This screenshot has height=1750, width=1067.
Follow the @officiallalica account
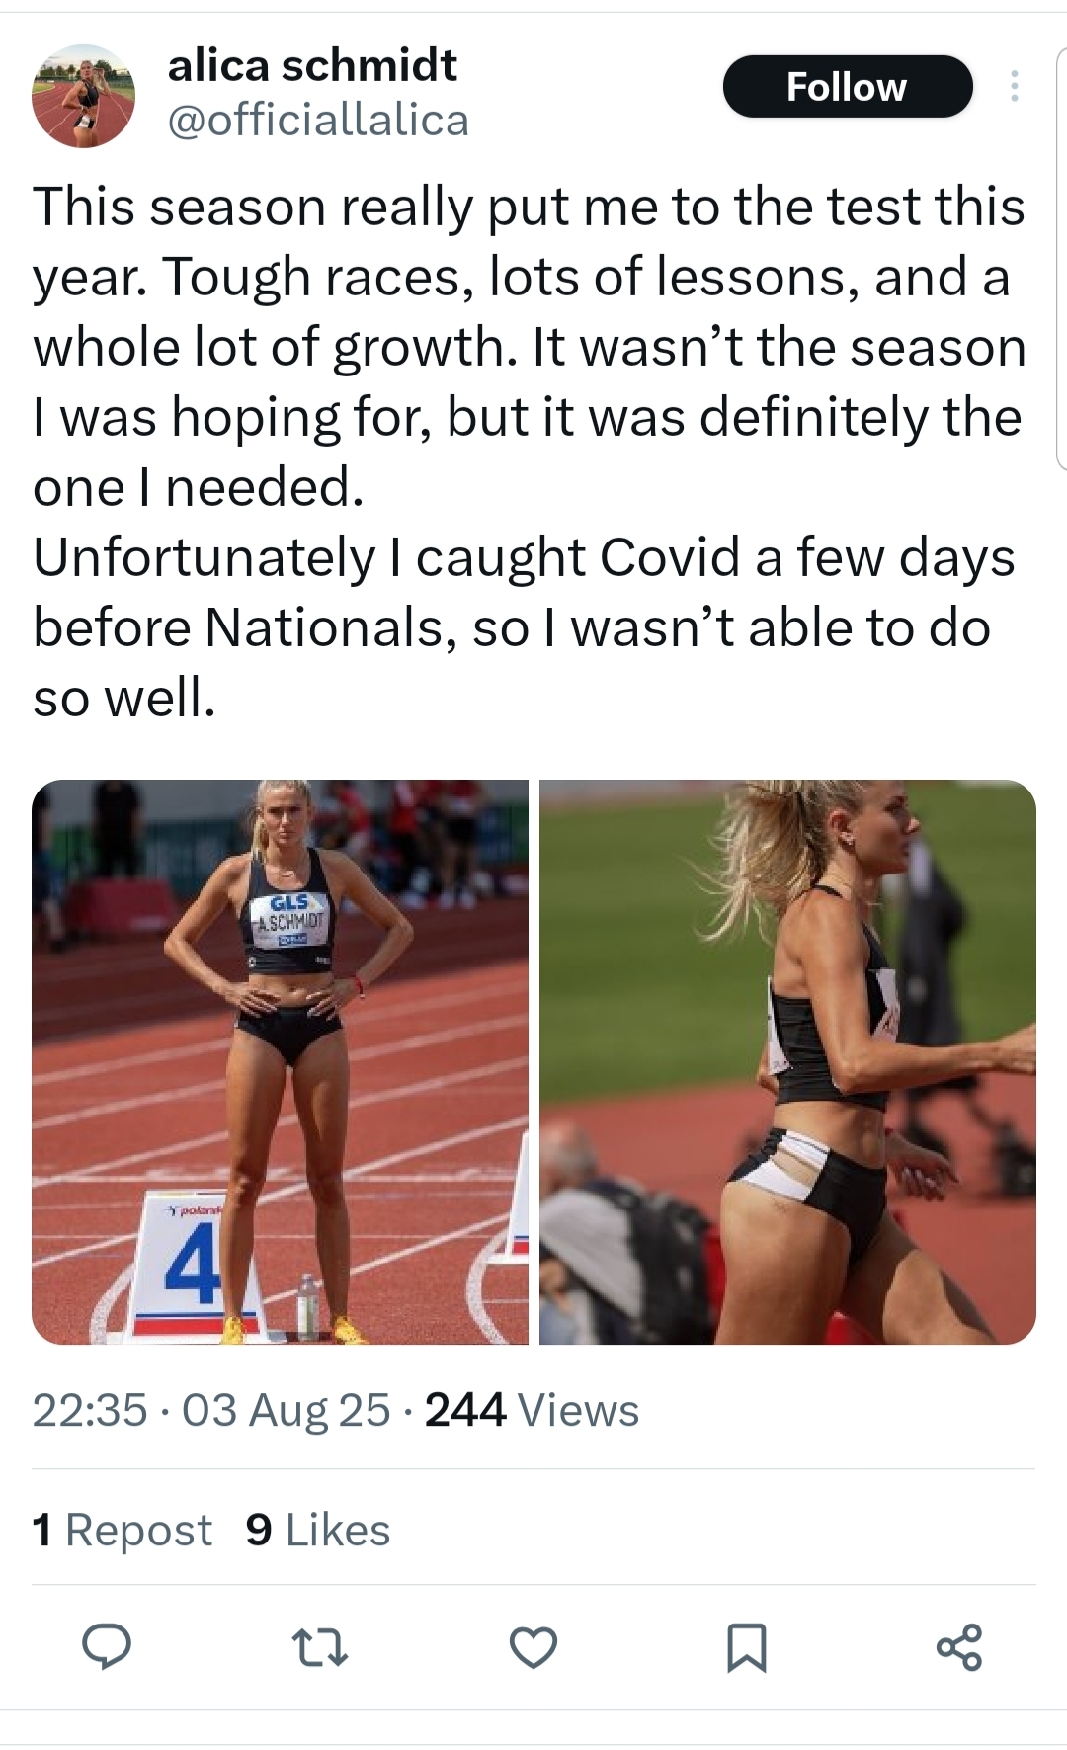pyautogui.click(x=847, y=87)
